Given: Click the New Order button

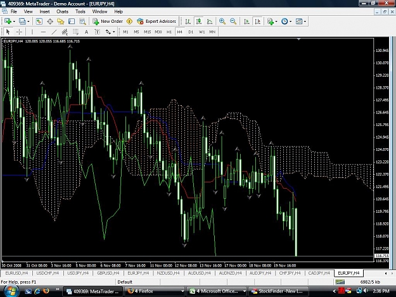Looking at the screenshot, I should point(108,22).
